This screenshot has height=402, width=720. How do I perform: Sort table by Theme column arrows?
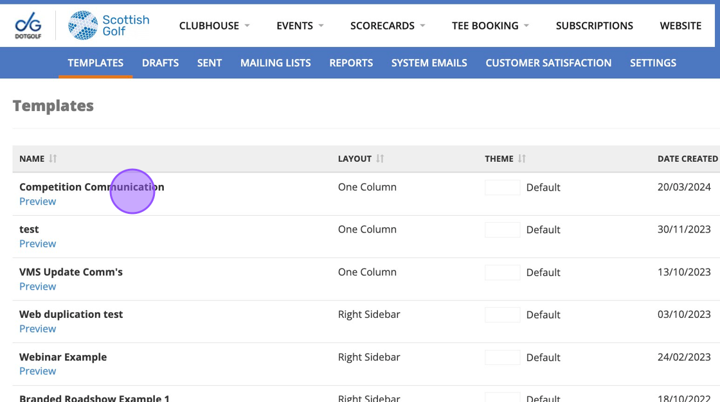point(521,159)
